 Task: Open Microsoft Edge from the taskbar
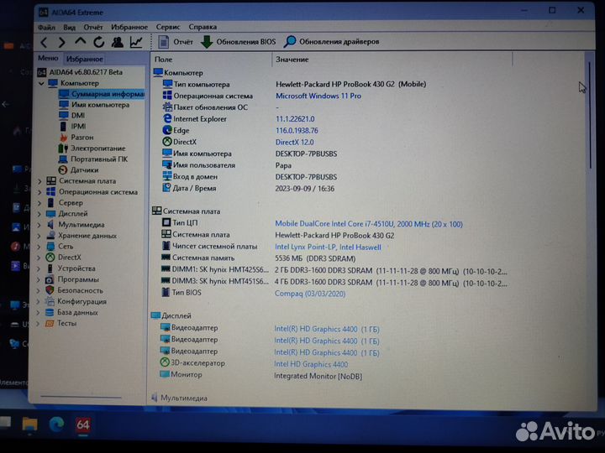(56, 424)
